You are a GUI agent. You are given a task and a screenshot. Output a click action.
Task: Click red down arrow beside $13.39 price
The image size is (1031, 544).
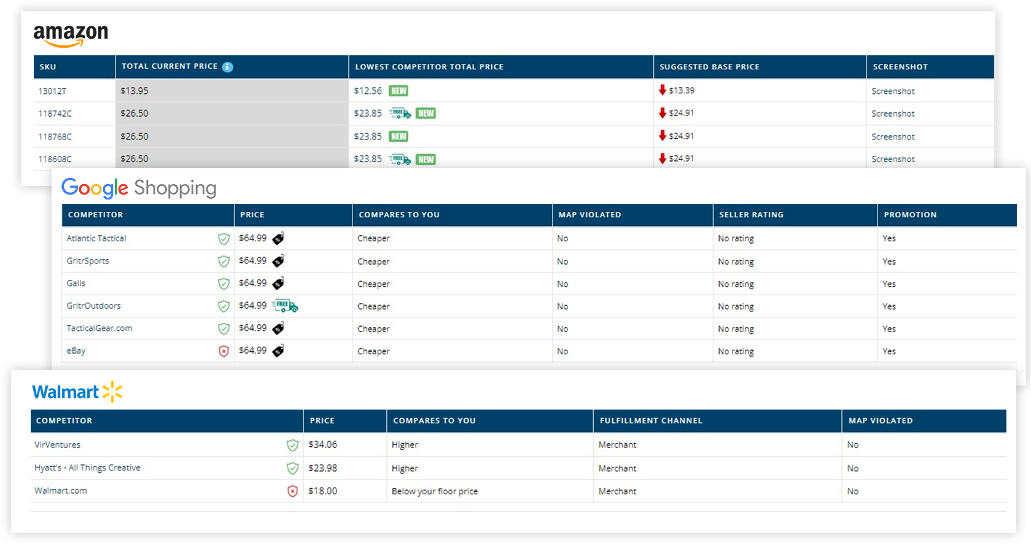662,90
